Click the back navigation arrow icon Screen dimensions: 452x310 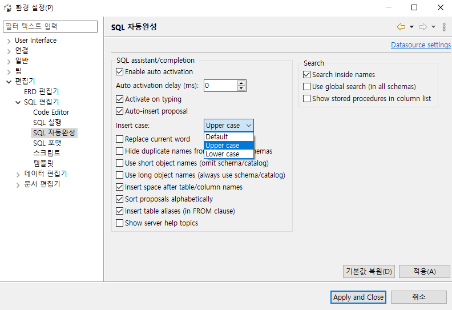[401, 27]
